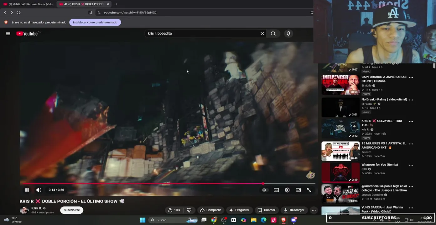Image resolution: width=436 pixels, height=225 pixels.
Task: Visit the ZeusCv channel
Action: coord(366,152)
